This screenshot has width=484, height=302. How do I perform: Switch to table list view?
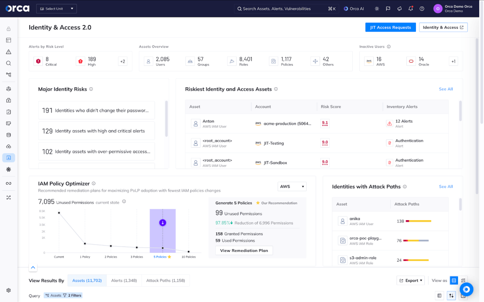pyautogui.click(x=454, y=281)
